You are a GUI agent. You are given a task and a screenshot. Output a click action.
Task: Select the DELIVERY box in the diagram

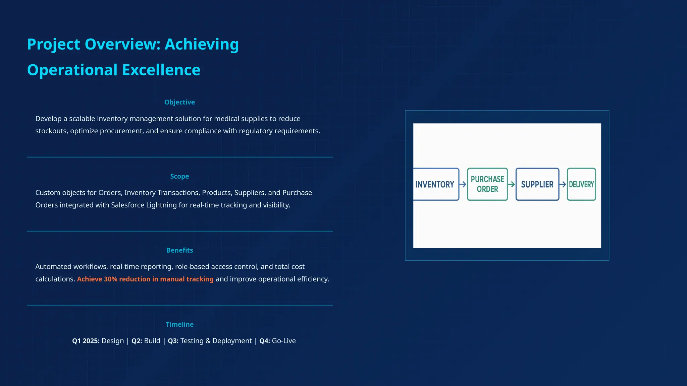[581, 184]
